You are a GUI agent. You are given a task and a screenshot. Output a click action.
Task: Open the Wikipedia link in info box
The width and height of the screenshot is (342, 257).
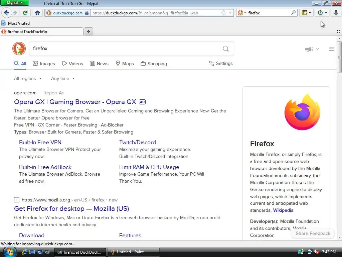tap(283, 210)
